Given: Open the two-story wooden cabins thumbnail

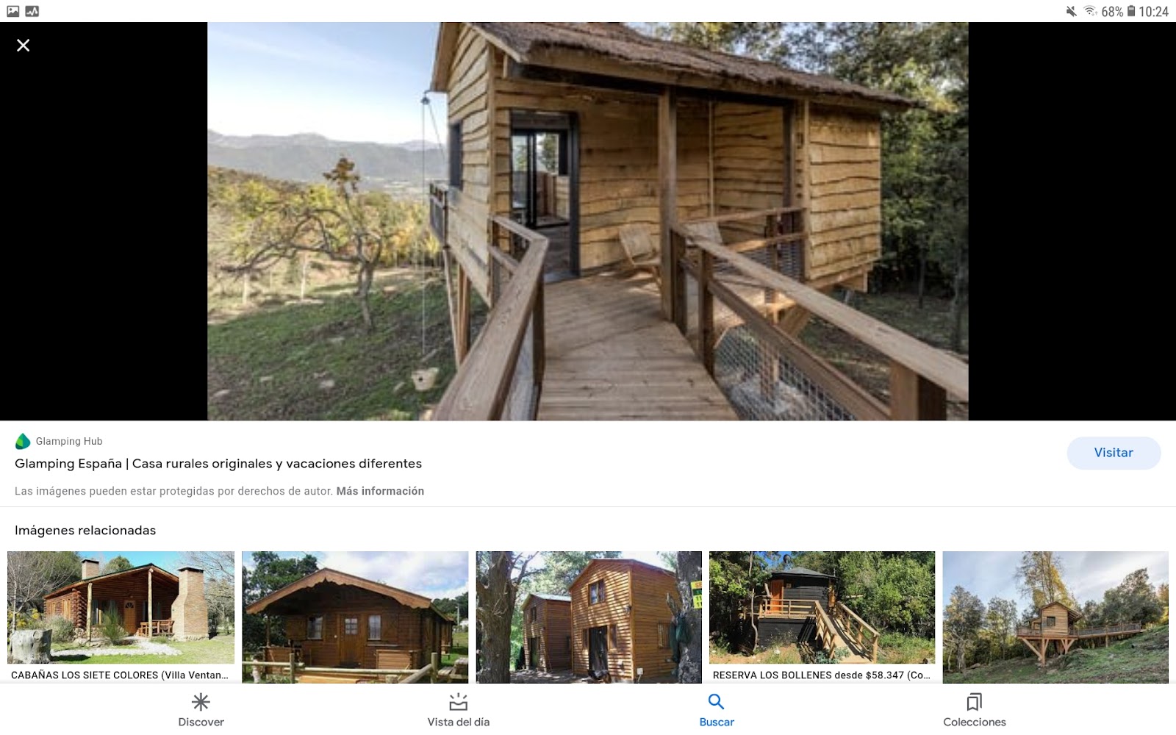Looking at the screenshot, I should [x=589, y=617].
